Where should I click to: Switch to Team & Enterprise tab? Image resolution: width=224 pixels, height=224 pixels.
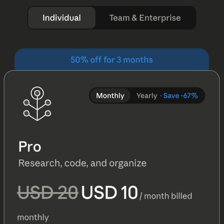[145, 18]
